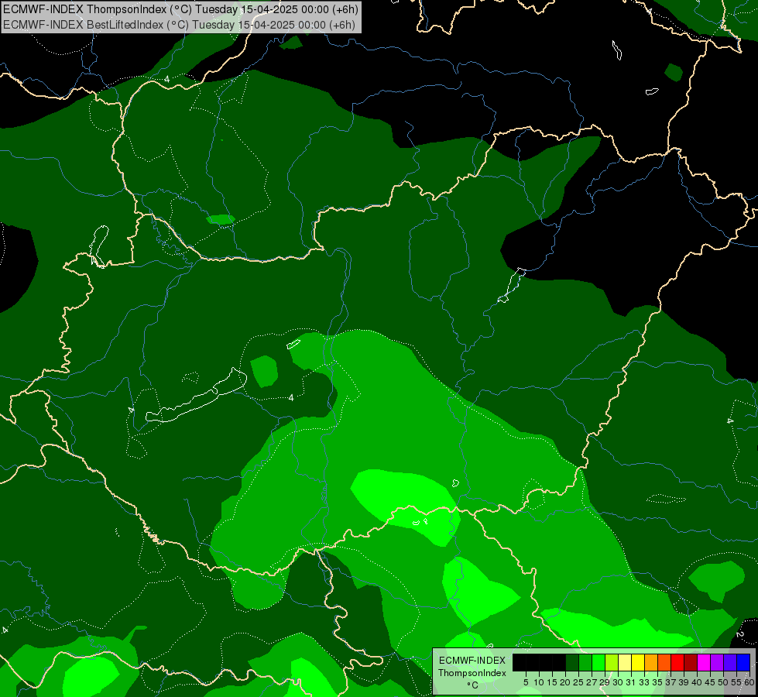Click the blue 55–60 legend swatch

pyautogui.click(x=743, y=662)
